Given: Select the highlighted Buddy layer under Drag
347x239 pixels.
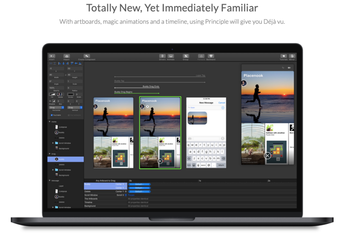Looking at the screenshot, I should pos(66,159).
